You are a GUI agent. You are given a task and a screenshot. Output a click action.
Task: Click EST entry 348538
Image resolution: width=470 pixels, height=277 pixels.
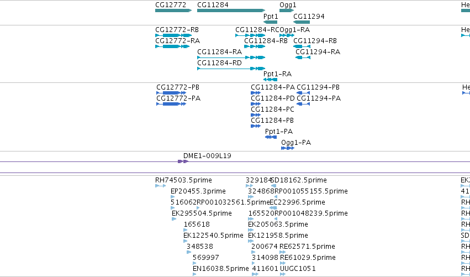199,247
